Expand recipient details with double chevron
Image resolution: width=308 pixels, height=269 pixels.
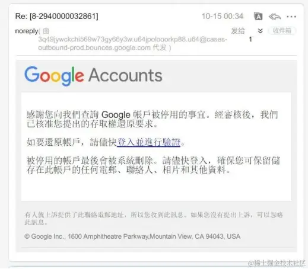point(261,31)
